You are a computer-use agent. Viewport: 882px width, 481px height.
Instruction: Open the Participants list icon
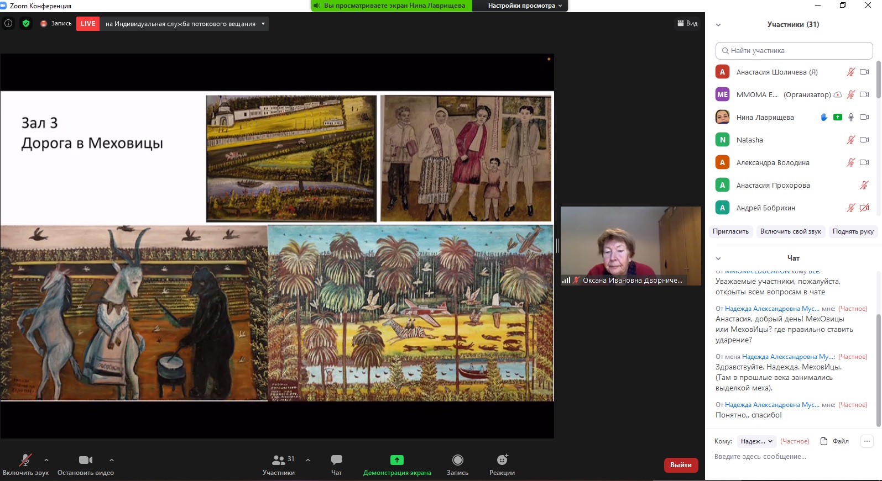279,464
